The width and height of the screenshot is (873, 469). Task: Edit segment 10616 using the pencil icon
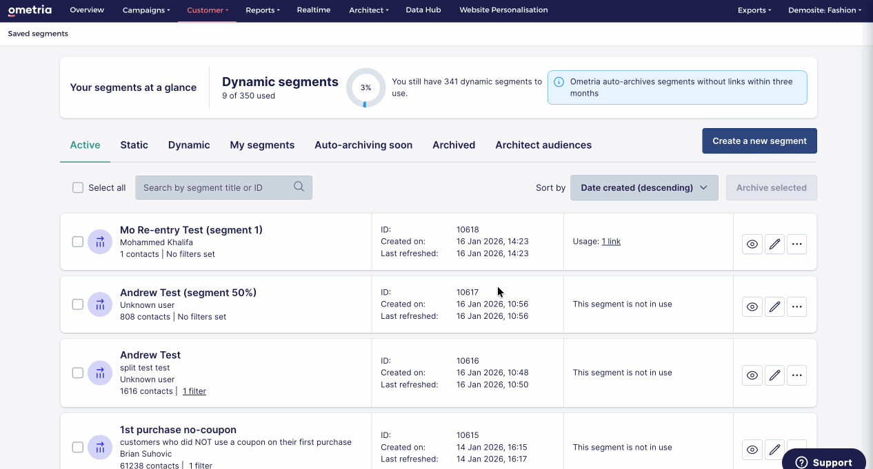pos(774,375)
